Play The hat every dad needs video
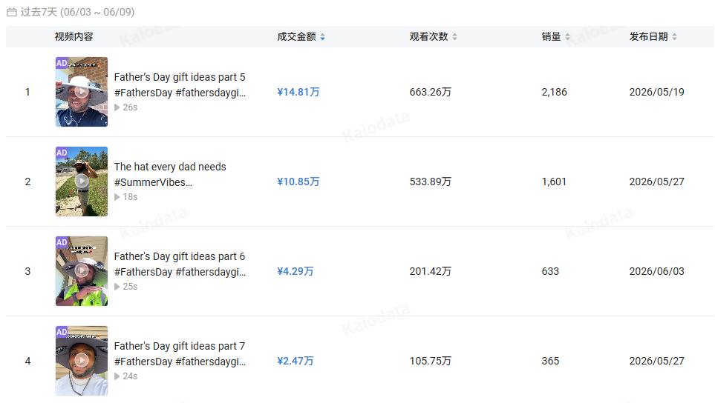The image size is (715, 403). point(82,181)
